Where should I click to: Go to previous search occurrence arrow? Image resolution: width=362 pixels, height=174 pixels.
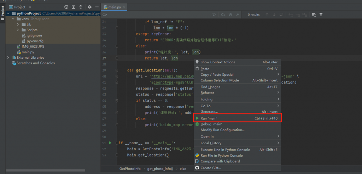tap(266, 15)
